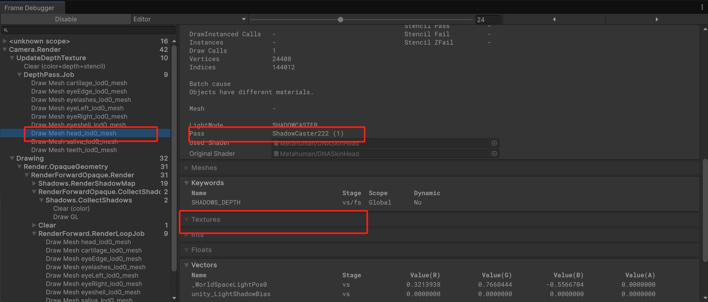Select Draw Mesh teeth_lod0_mesh draw call
708x302 pixels.
[x=74, y=150]
